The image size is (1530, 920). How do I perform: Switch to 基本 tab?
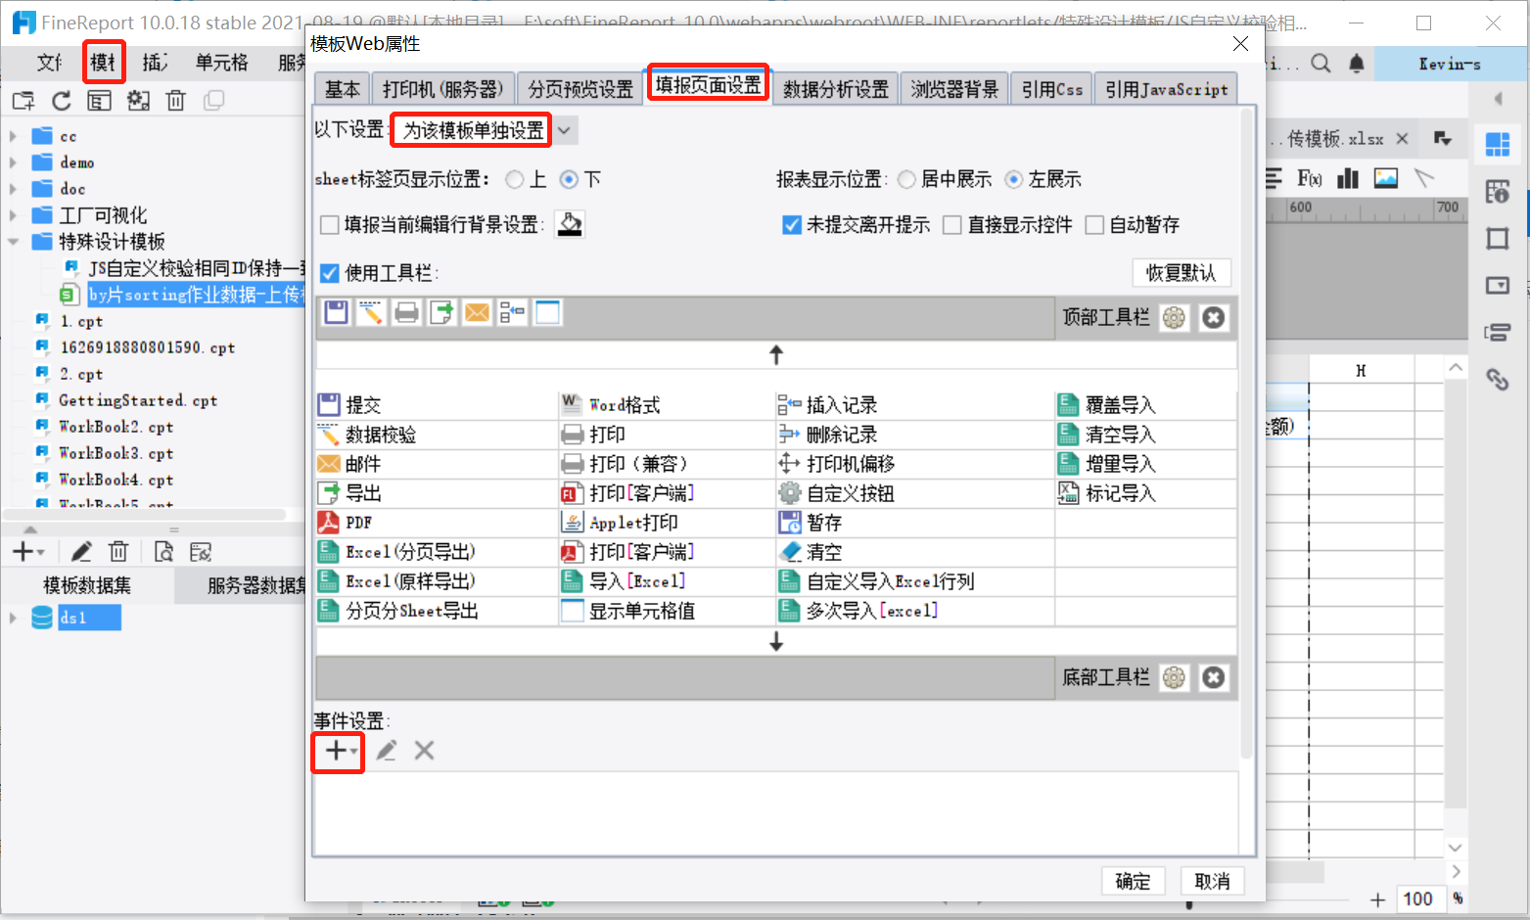tap(342, 89)
